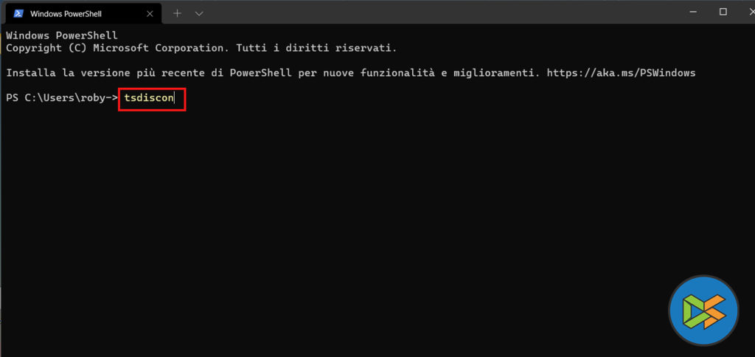Open a new tab with the plus button
Image resolution: width=755 pixels, height=357 pixels.
(x=177, y=13)
